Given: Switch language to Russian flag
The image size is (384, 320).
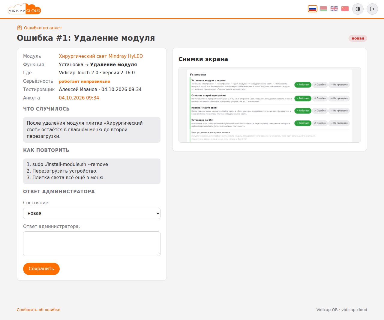Looking at the screenshot, I should (x=313, y=9).
